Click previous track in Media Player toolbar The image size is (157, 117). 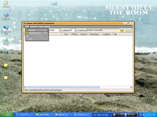point(122,115)
